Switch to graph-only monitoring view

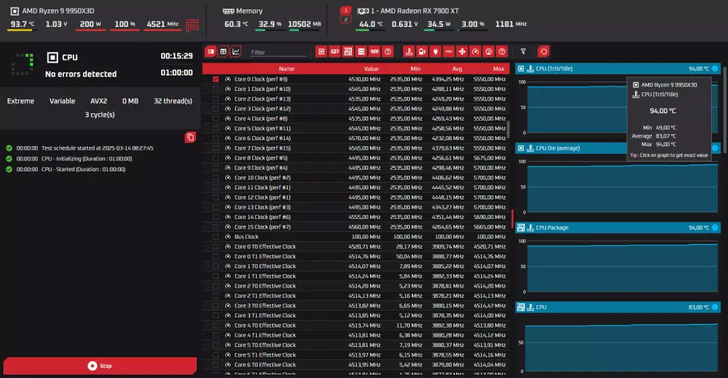click(236, 51)
